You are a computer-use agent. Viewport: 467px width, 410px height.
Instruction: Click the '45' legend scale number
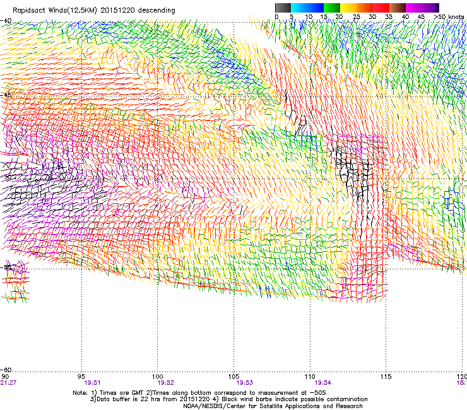point(421,17)
